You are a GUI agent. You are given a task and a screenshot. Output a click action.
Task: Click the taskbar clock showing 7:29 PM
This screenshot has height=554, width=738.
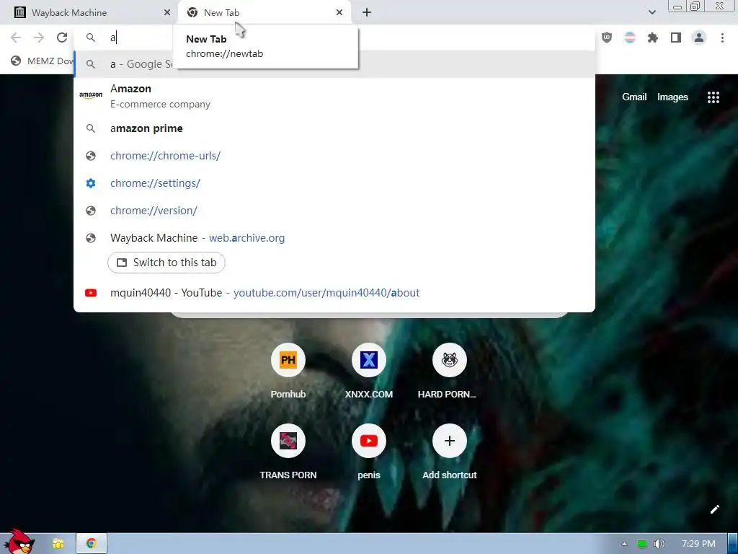tap(698, 544)
